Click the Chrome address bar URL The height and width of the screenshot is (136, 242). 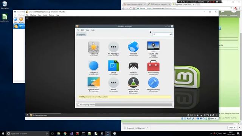click(x=161, y=8)
